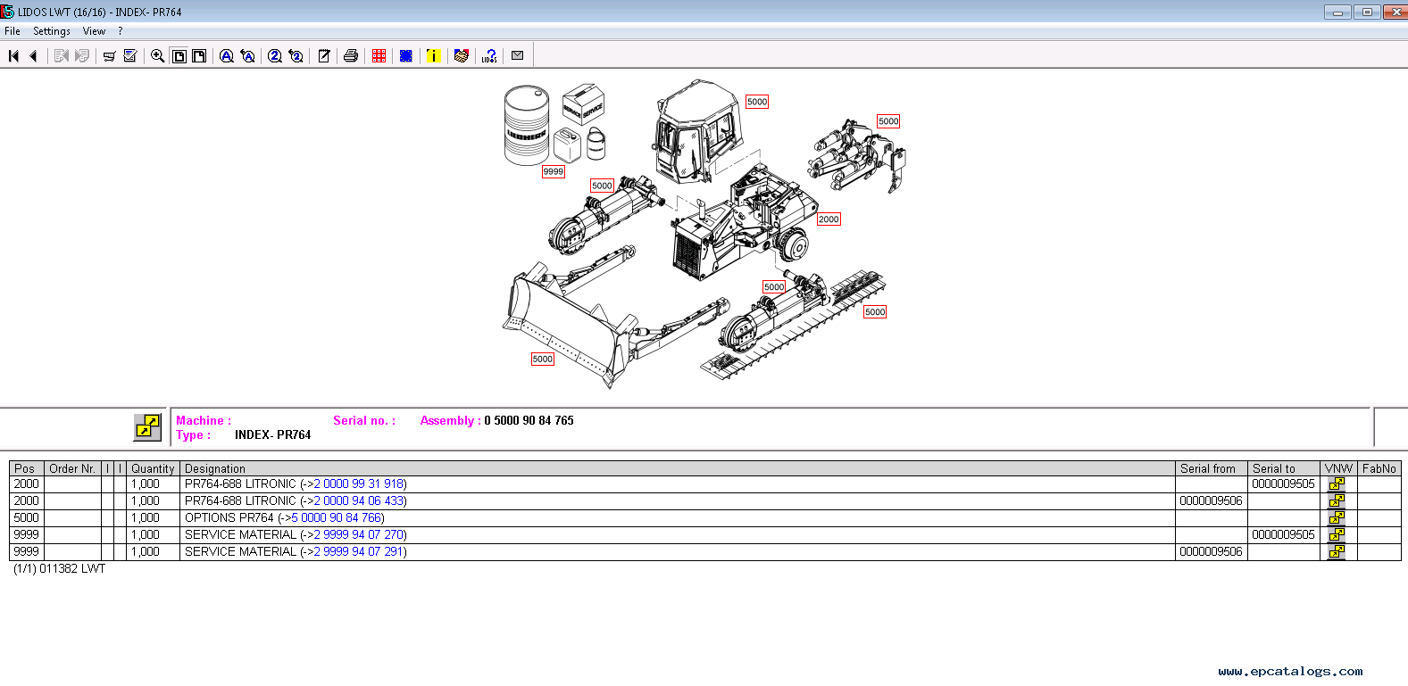The width and height of the screenshot is (1408, 686).
Task: Click the 5000 label under the blade
Action: [543, 360]
